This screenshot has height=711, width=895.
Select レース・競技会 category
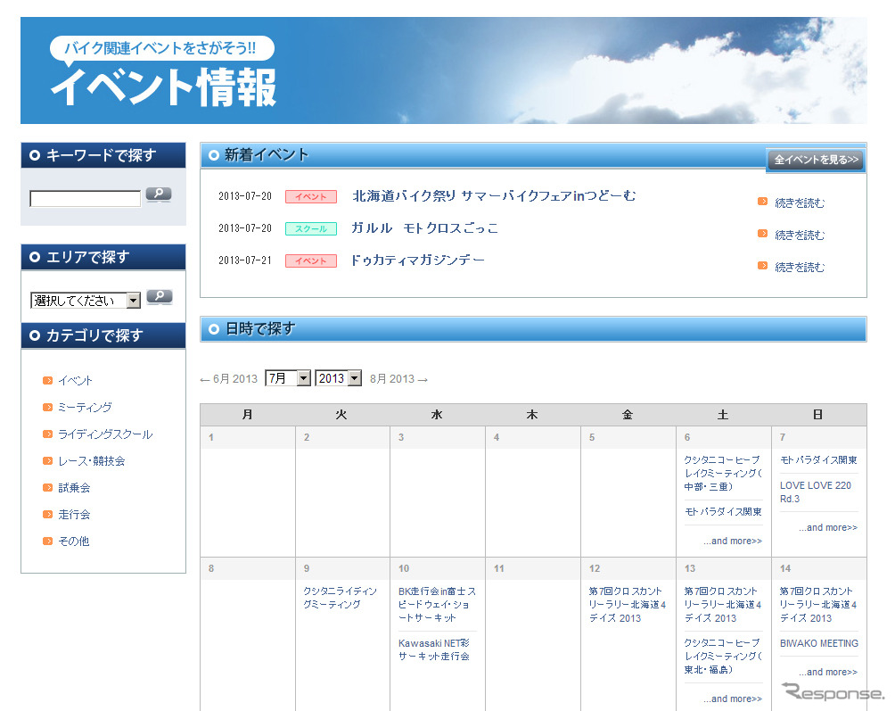[x=91, y=461]
